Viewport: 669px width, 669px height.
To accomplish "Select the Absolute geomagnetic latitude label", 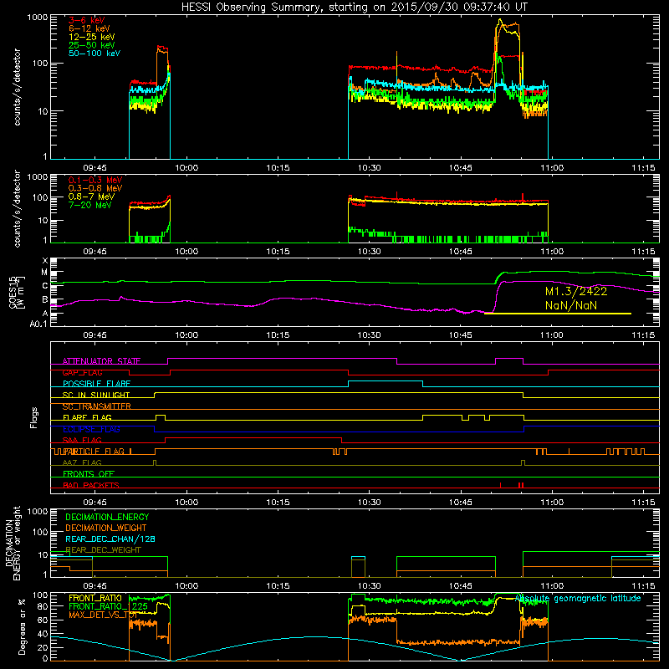I will [578, 598].
